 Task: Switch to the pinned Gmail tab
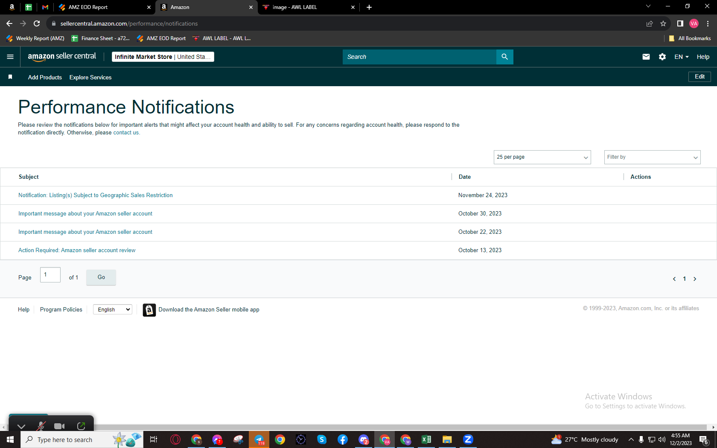[x=45, y=7]
